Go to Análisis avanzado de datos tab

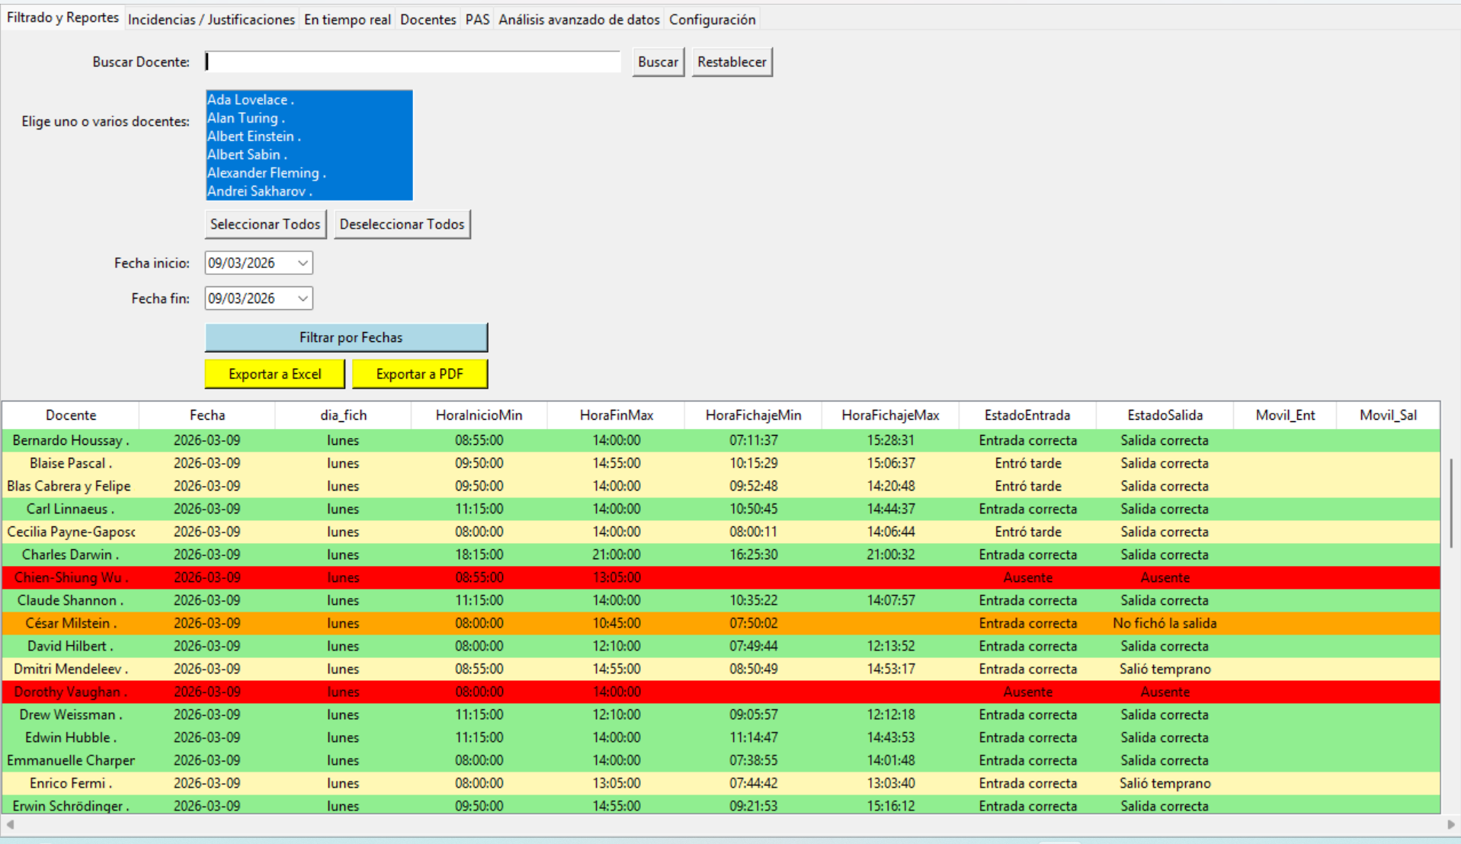click(x=578, y=20)
